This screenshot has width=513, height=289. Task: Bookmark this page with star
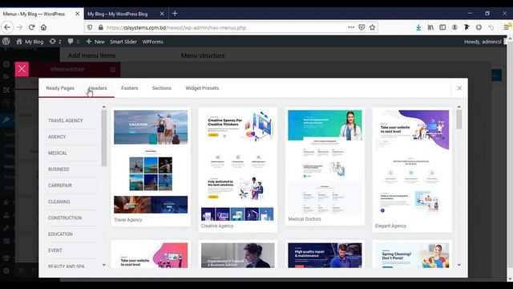pyautogui.click(x=372, y=27)
